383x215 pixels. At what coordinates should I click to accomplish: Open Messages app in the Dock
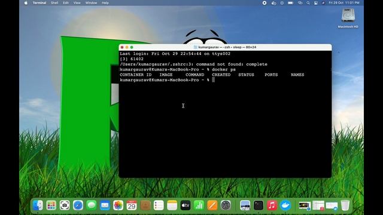[92, 205]
